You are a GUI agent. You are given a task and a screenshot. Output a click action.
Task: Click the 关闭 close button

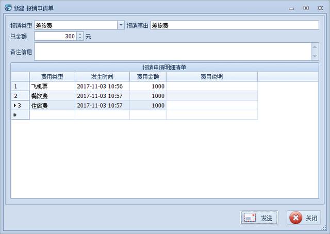pos(304,218)
